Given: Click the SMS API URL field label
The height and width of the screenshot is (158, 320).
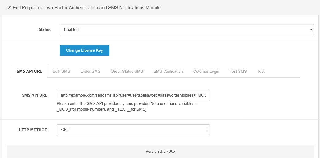Looking at the screenshot, I should coord(35,95).
